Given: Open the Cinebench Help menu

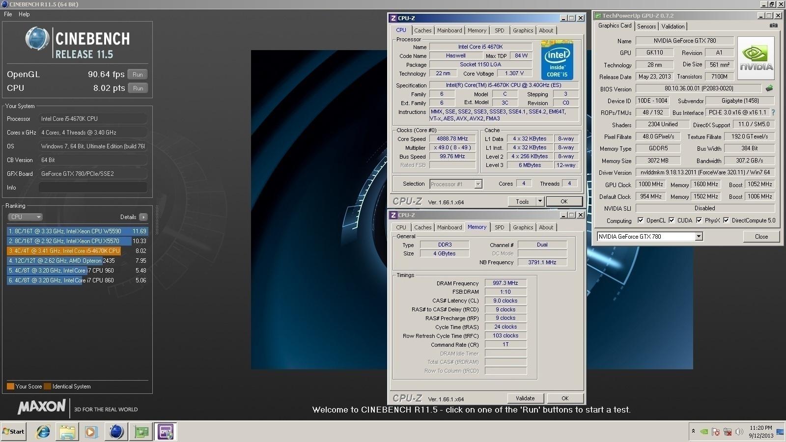Looking at the screenshot, I should coord(24,14).
